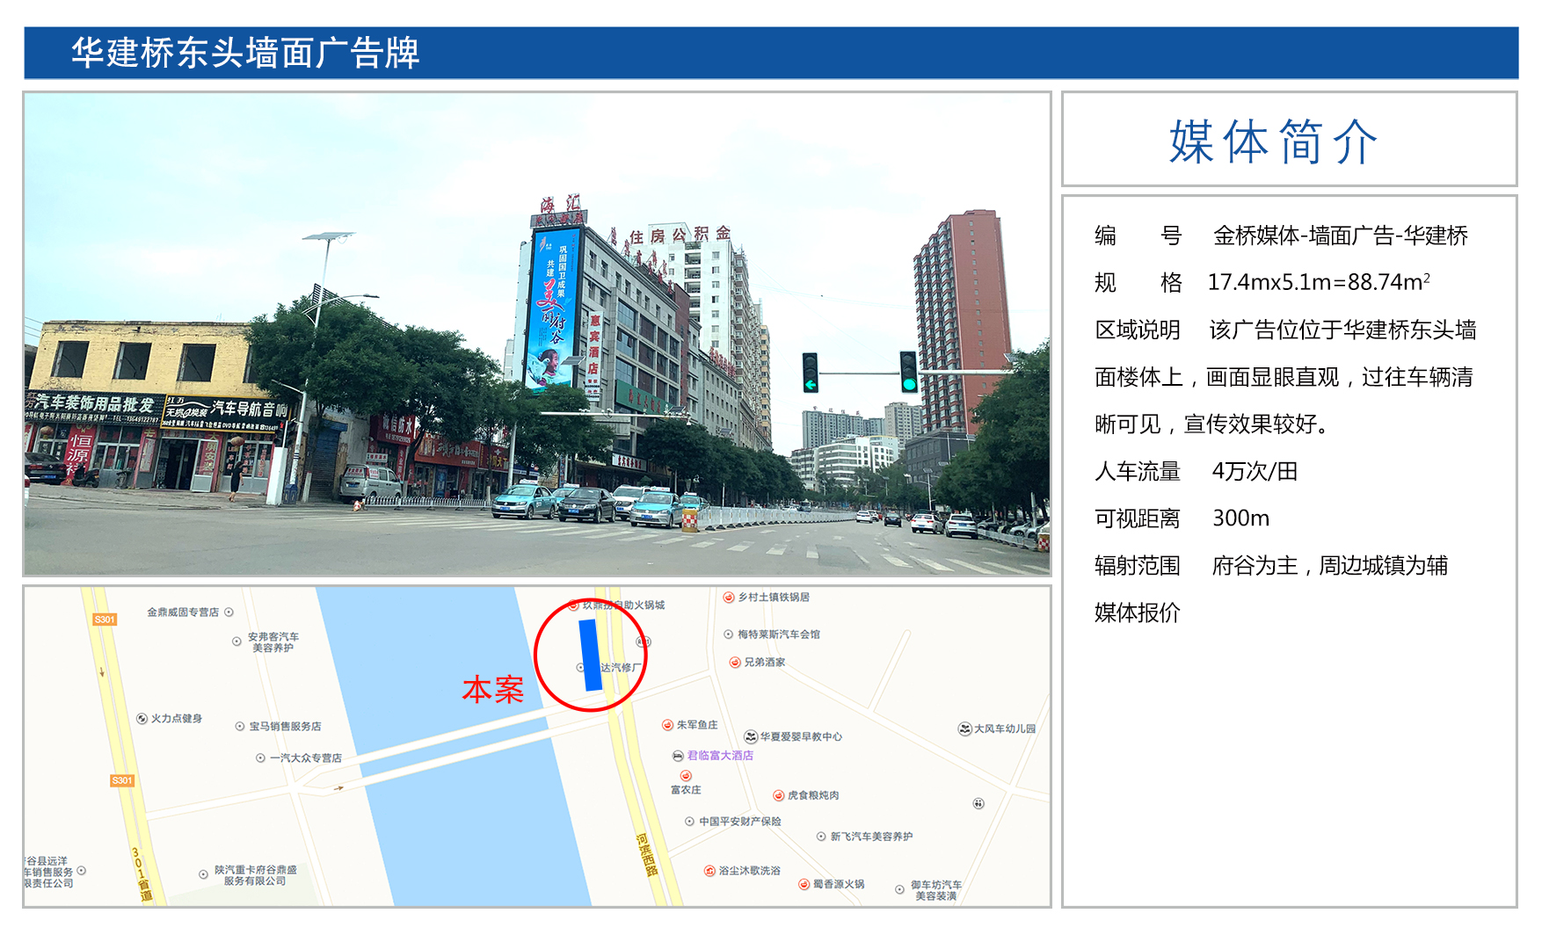Viewport: 1542px width, 935px height.
Task: Click the 媒体简介 heading
Action: click(x=1273, y=141)
